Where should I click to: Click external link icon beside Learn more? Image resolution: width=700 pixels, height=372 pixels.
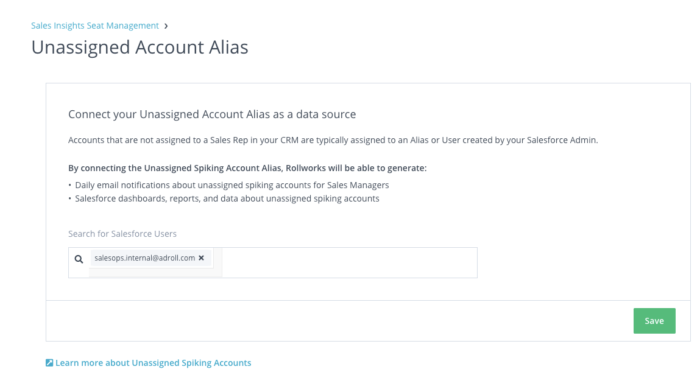click(49, 363)
